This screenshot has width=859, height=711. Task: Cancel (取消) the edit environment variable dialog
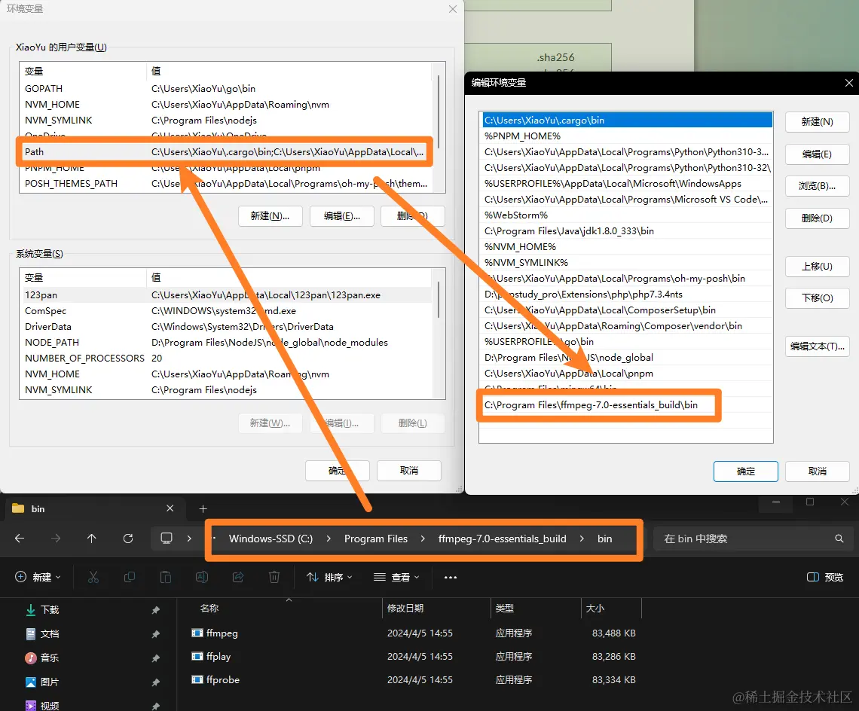tap(817, 471)
